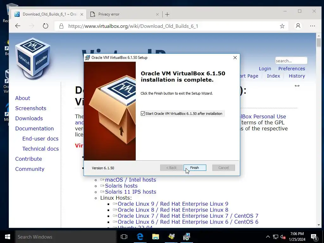Click the page width toggle arrow icon
The width and height of the screenshot is (324, 243).
(x=297, y=86)
